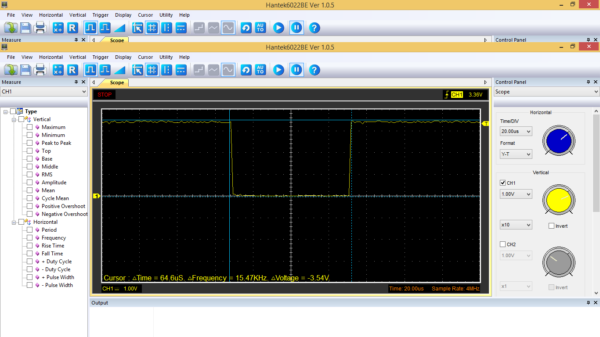Screen dimensions: 600x337
Task: Click the tab scroll right arrow beside Scope
Action: (x=485, y=82)
